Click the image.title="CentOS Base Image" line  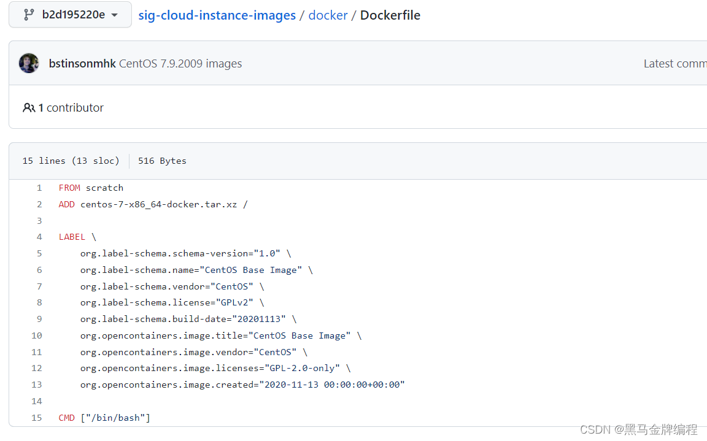221,336
